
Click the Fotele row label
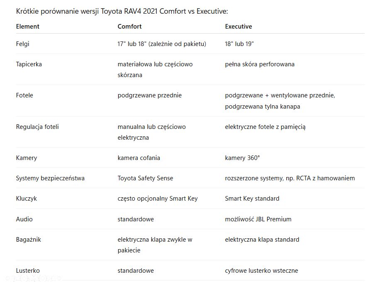point(24,95)
